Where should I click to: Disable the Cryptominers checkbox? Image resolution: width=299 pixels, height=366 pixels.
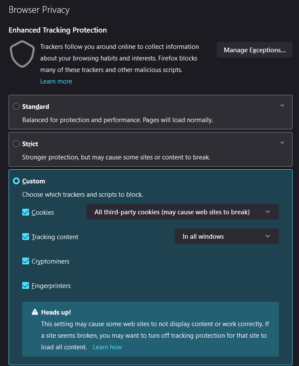click(x=26, y=261)
